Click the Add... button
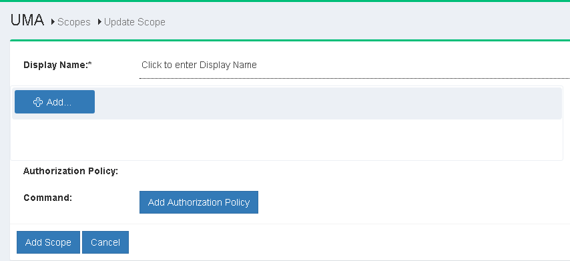570x261 pixels. [x=55, y=102]
